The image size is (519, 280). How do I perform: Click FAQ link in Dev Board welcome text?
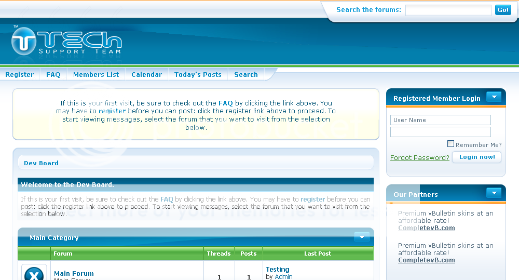click(x=167, y=199)
